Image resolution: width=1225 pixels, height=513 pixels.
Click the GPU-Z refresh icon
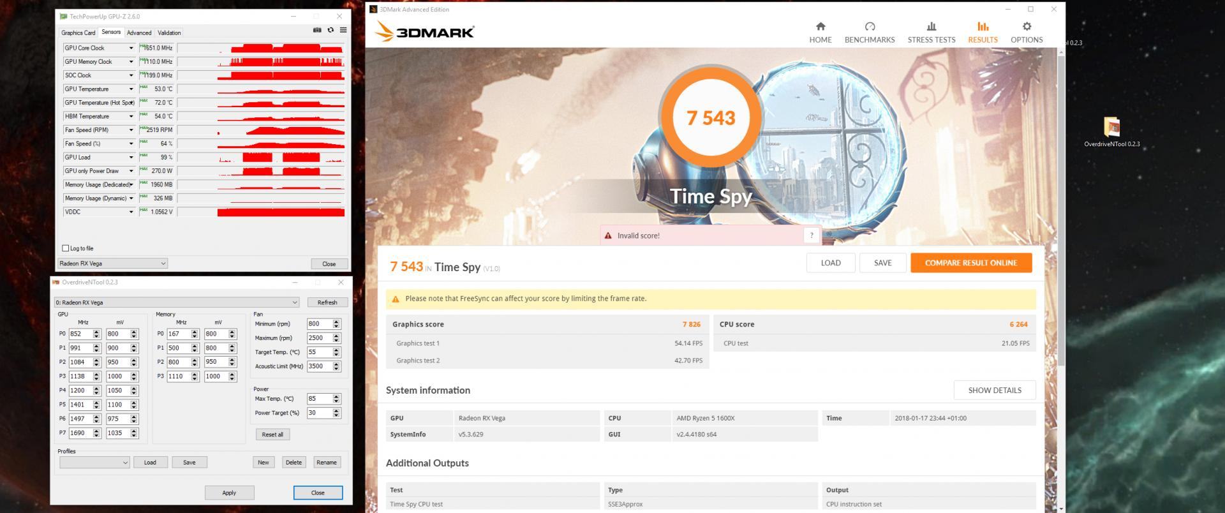click(x=330, y=30)
